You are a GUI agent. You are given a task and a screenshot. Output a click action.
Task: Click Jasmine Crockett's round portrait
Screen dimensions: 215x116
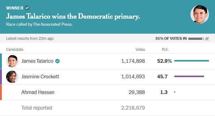click(12, 77)
